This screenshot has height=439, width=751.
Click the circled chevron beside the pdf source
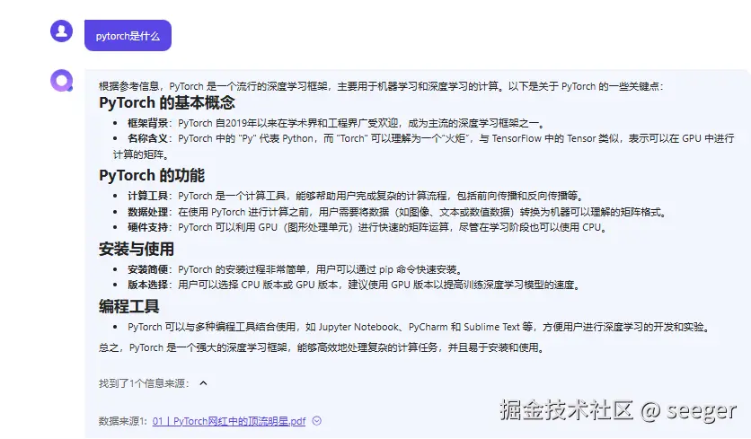[x=316, y=421]
